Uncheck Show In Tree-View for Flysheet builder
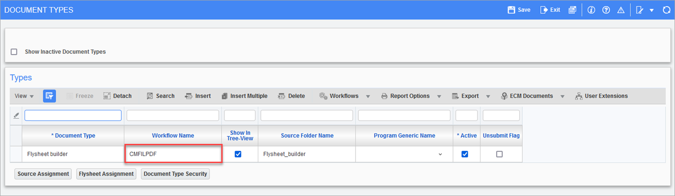This screenshot has height=196, width=675. tap(238, 154)
